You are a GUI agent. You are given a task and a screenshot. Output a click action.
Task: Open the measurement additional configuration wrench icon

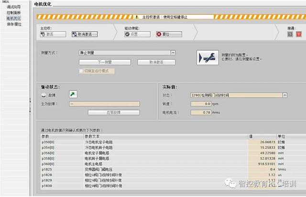coord(208,58)
